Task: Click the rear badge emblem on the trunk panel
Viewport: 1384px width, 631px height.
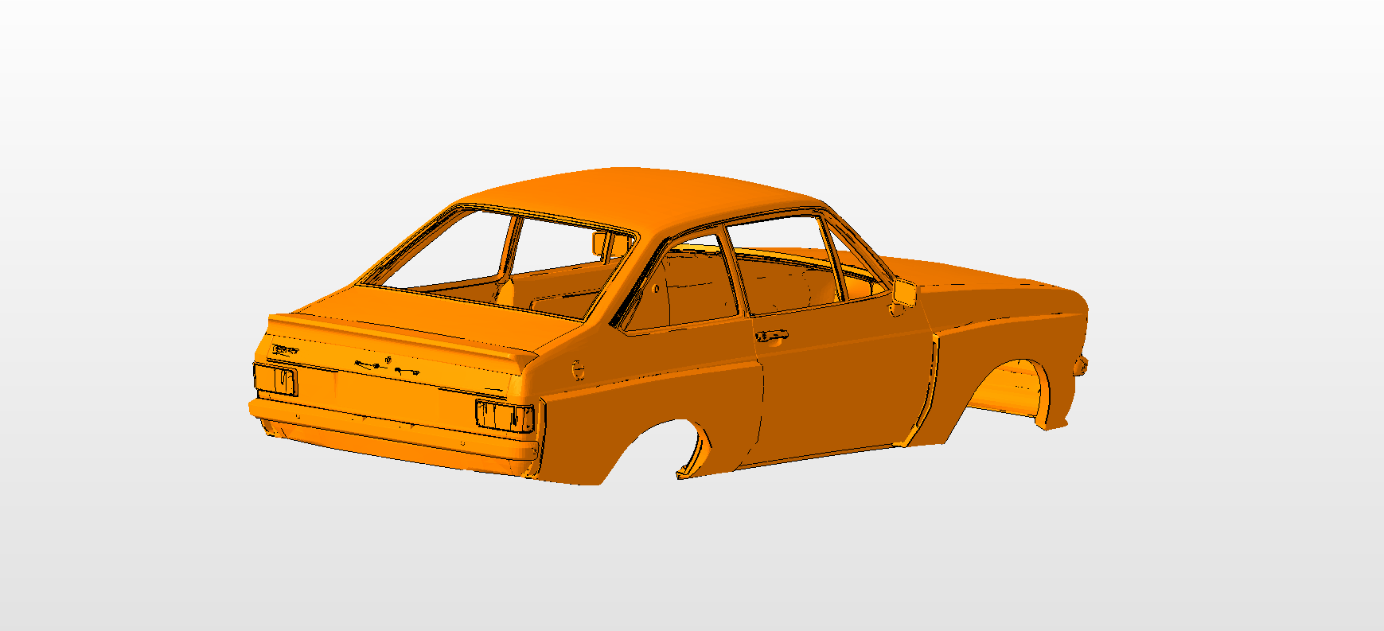Action: coord(286,350)
